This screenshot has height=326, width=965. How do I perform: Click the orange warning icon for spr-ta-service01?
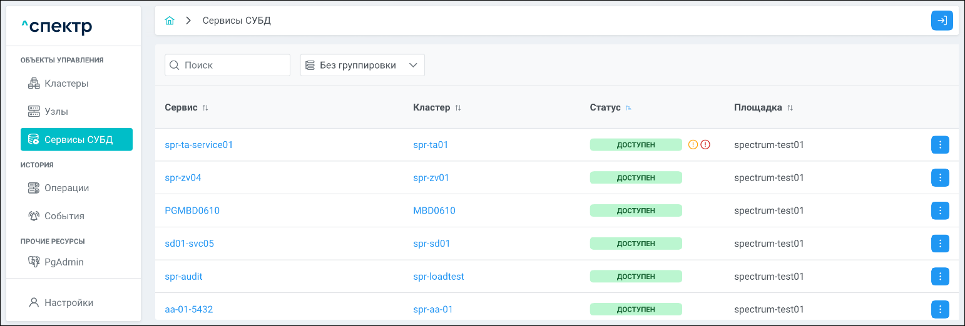[693, 145]
